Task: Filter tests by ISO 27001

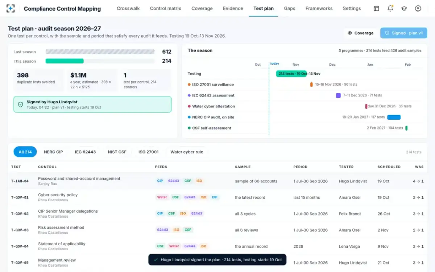Action: point(148,152)
